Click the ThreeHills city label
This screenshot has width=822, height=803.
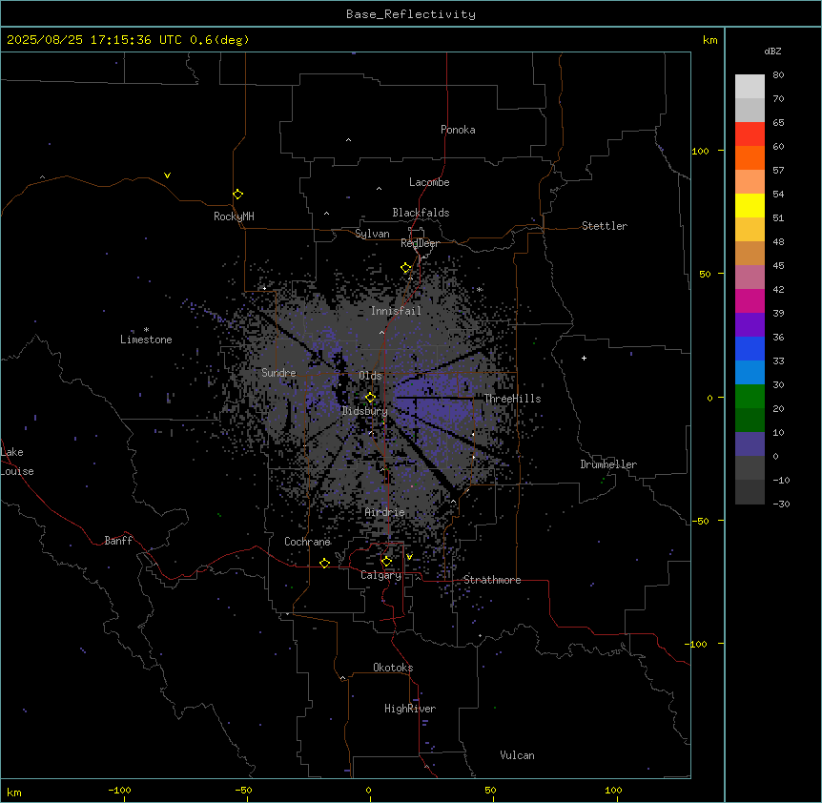click(512, 399)
